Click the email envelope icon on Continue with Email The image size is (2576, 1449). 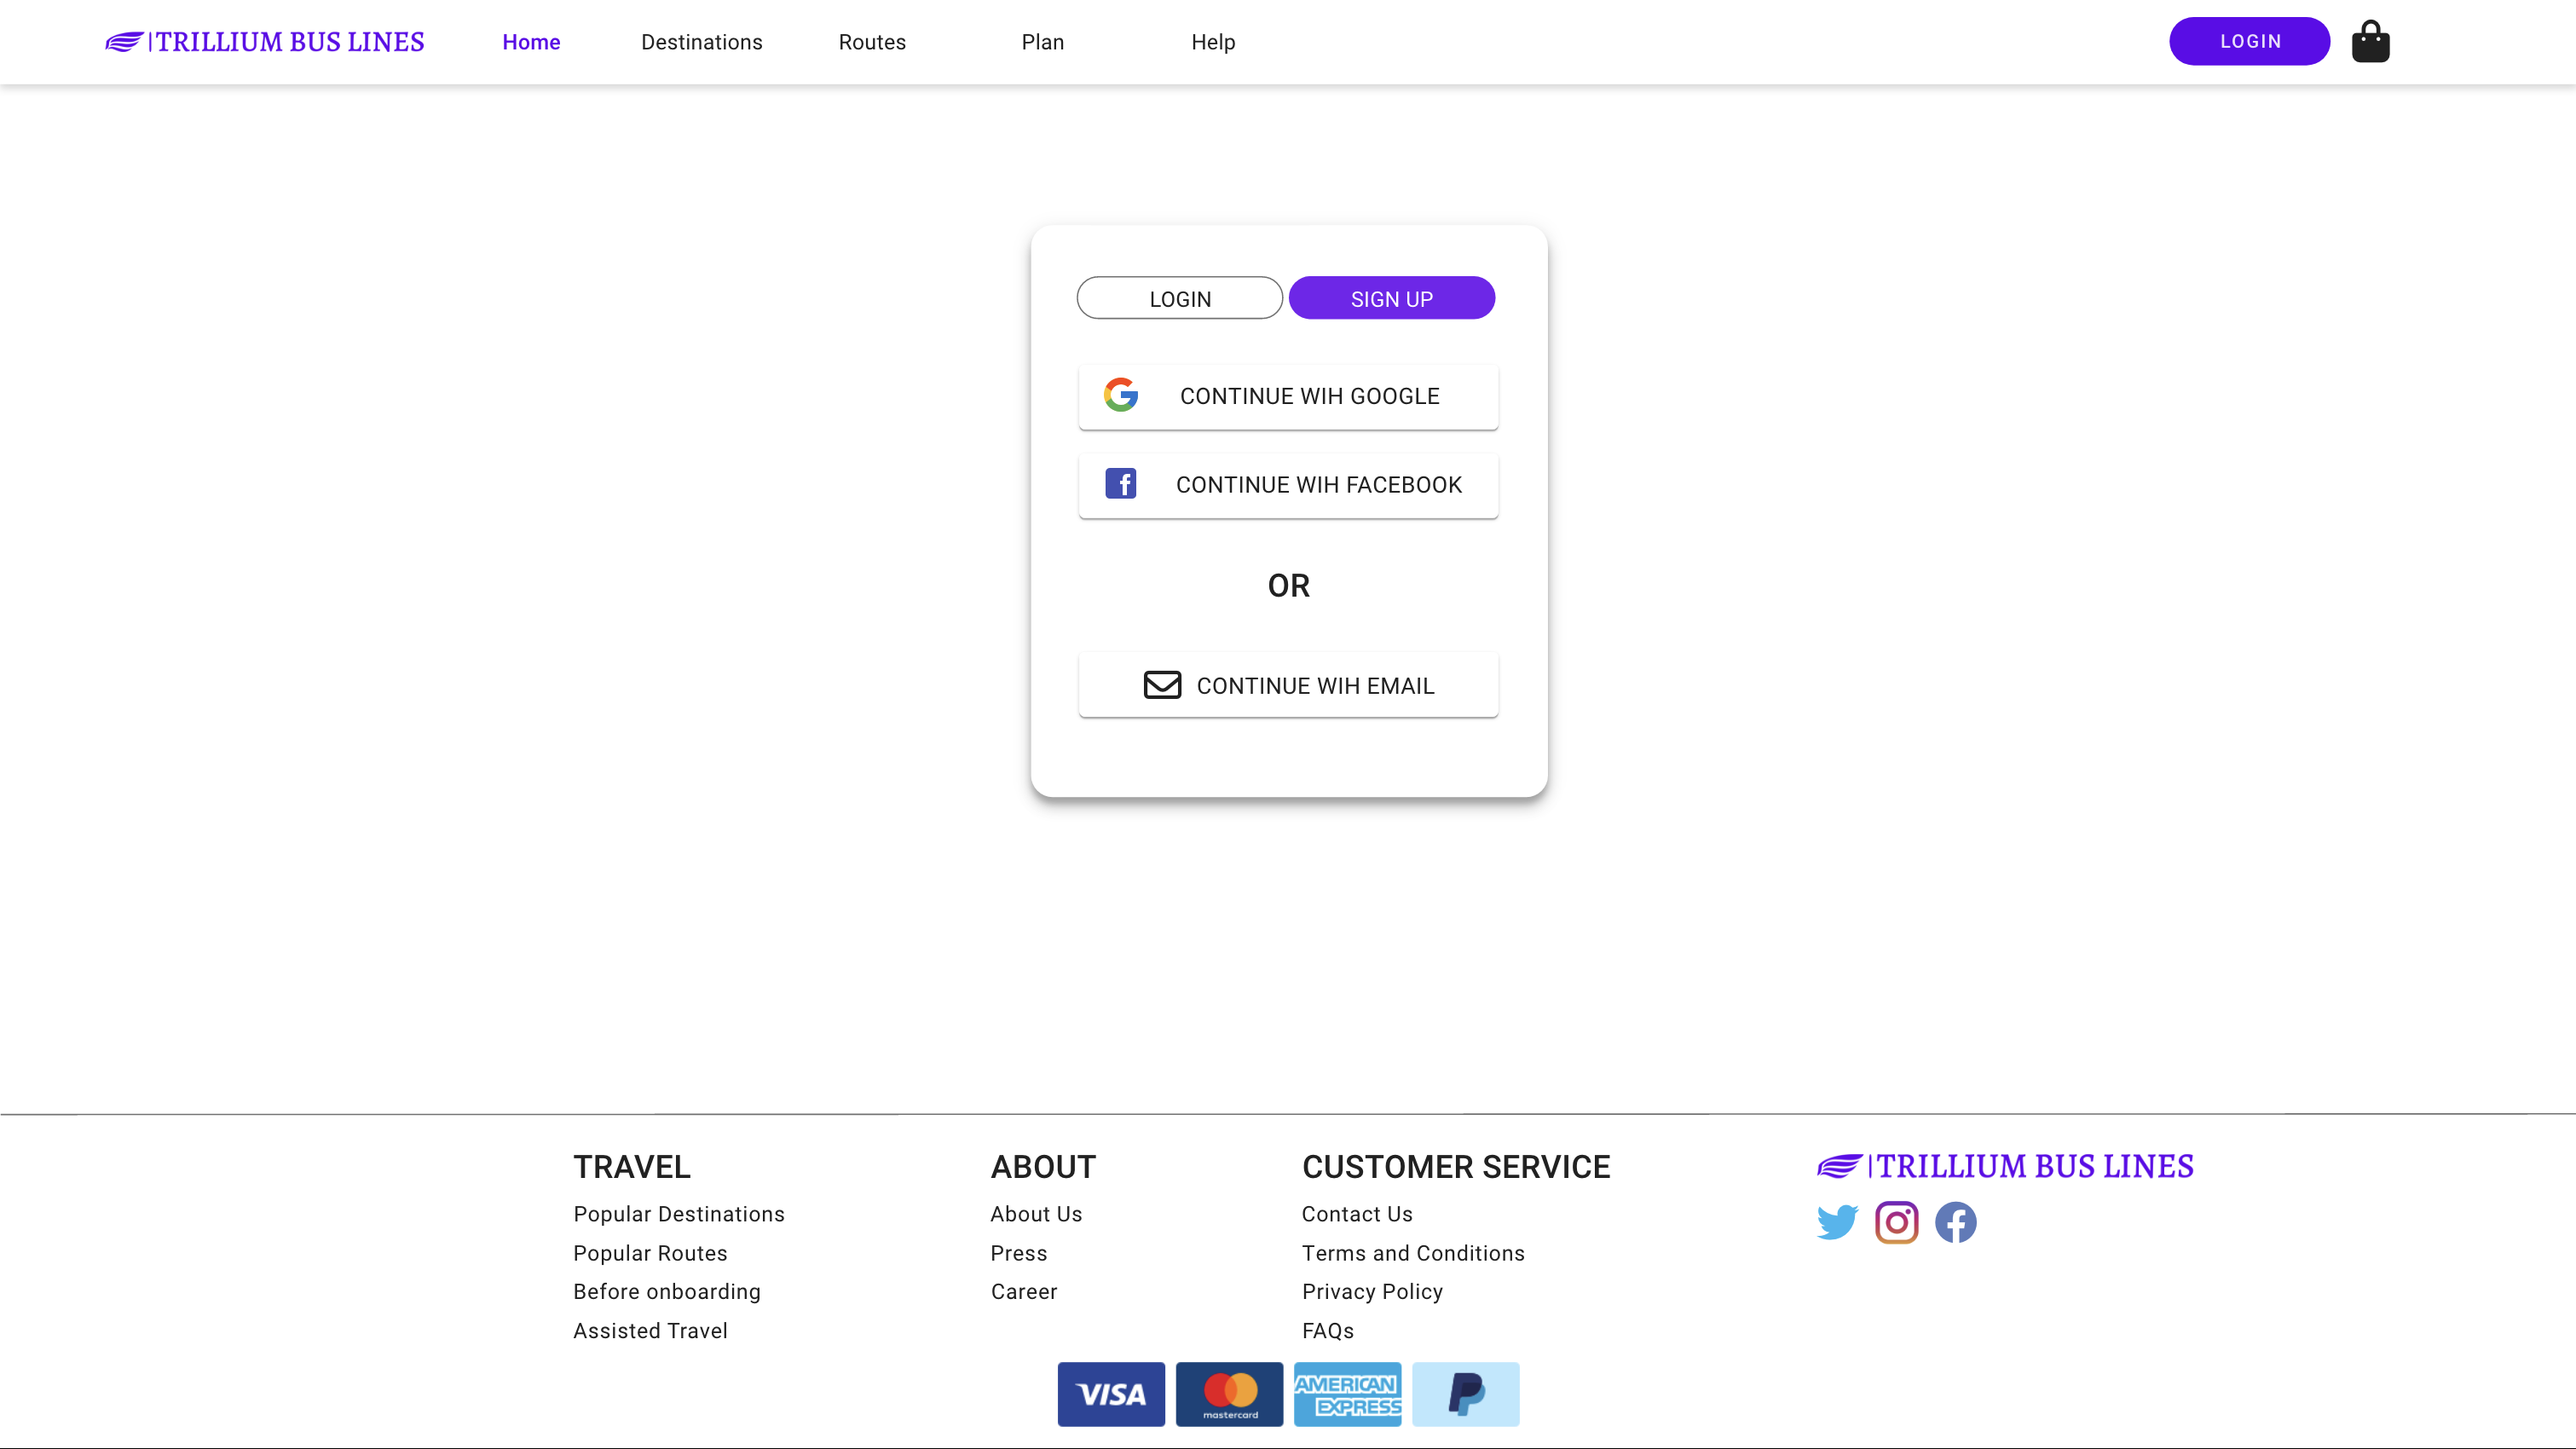coord(1163,685)
